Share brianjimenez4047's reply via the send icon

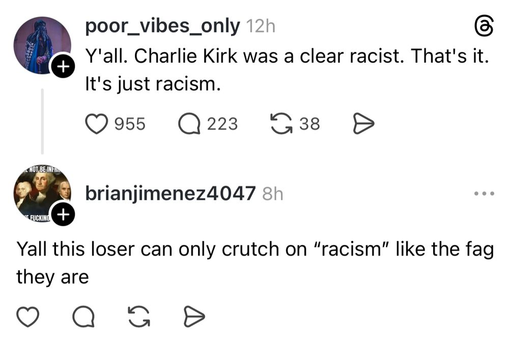coord(193,316)
